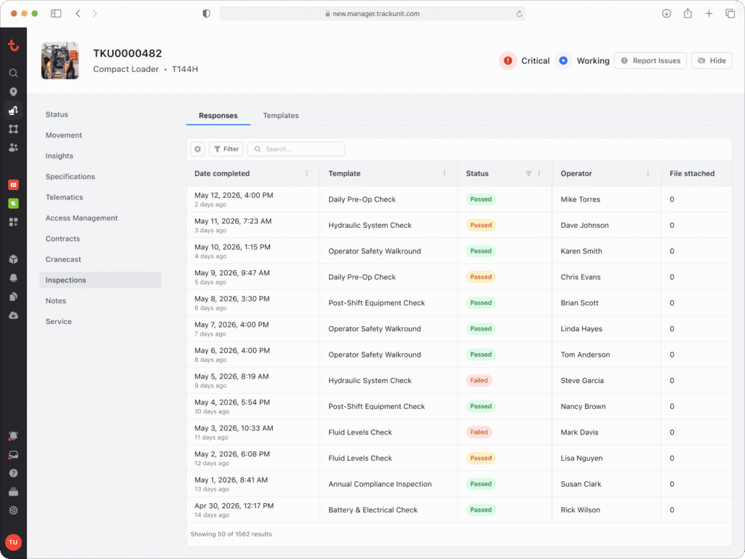Open the alarm alerts icon near sidebar bottom

tap(13, 436)
